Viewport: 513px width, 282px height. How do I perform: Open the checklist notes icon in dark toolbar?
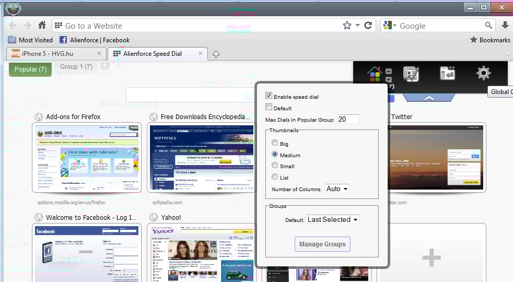tap(411, 74)
